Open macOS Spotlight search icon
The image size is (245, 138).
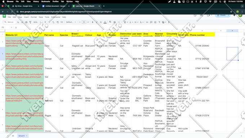(220, 1)
